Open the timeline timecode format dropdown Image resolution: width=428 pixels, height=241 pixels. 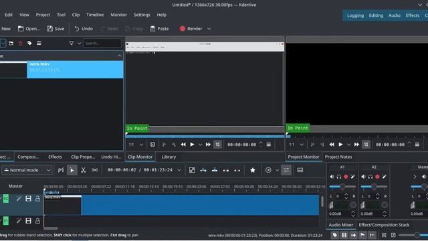click(179, 170)
